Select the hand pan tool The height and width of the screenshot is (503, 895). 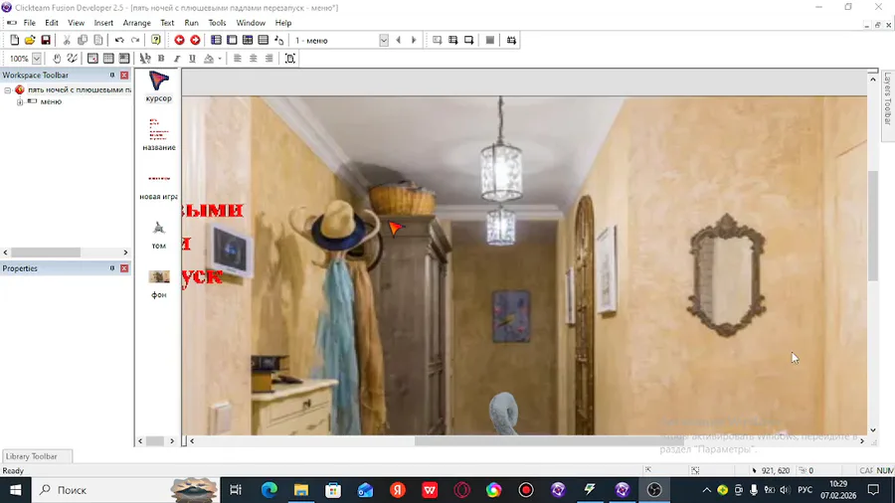click(57, 59)
